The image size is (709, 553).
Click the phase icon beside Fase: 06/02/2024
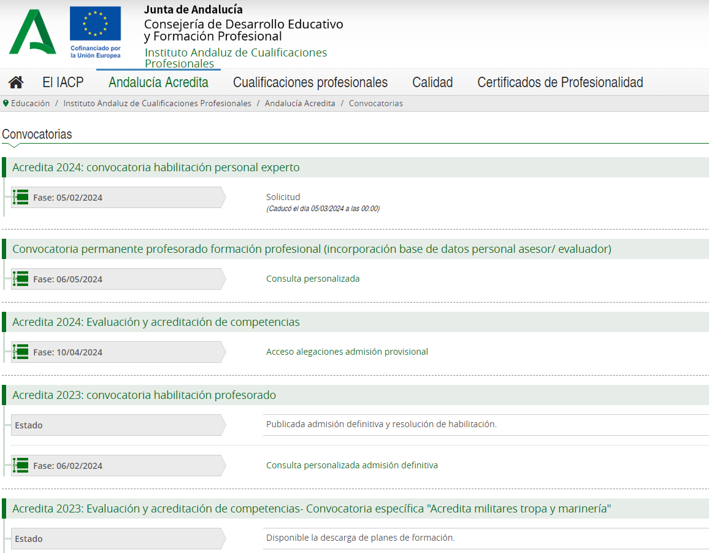21,465
